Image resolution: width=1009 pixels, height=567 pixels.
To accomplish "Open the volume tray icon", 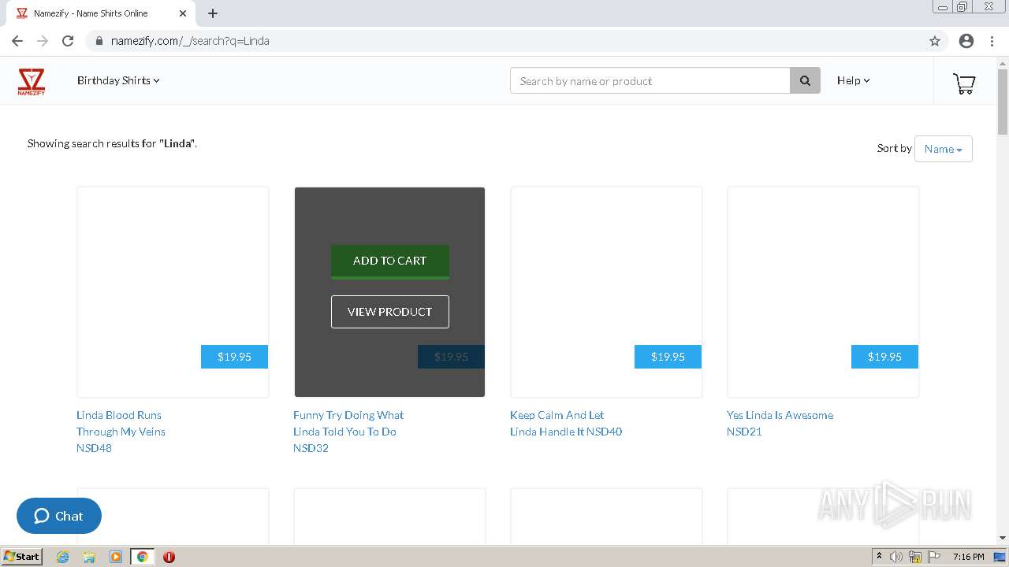I will (896, 557).
